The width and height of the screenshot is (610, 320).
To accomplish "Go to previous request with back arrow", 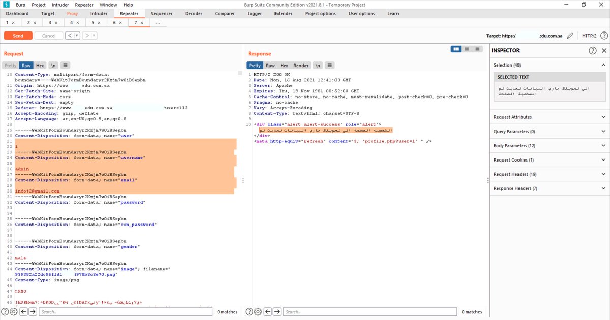I will click(69, 36).
